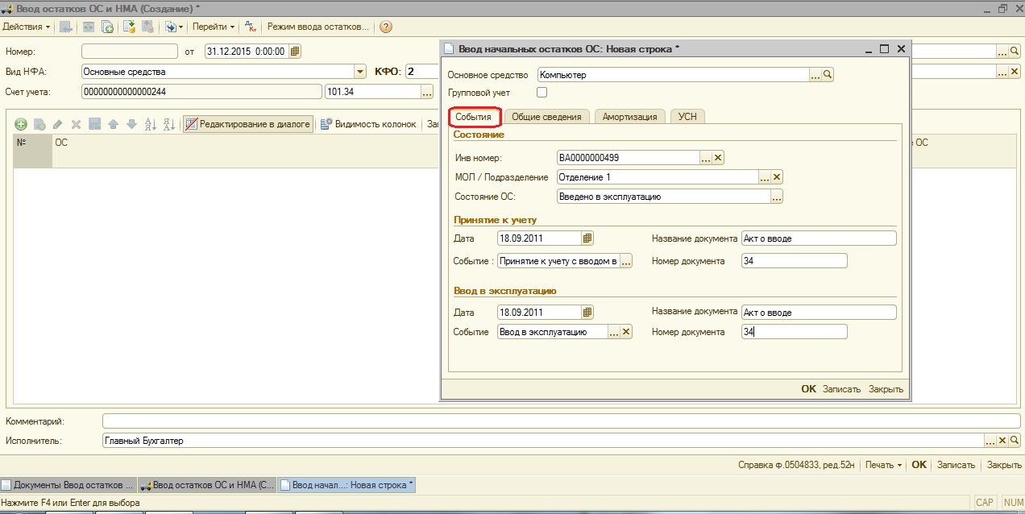This screenshot has width=1025, height=514.
Task: Open the Действия dropdown menu
Action: [x=27, y=27]
